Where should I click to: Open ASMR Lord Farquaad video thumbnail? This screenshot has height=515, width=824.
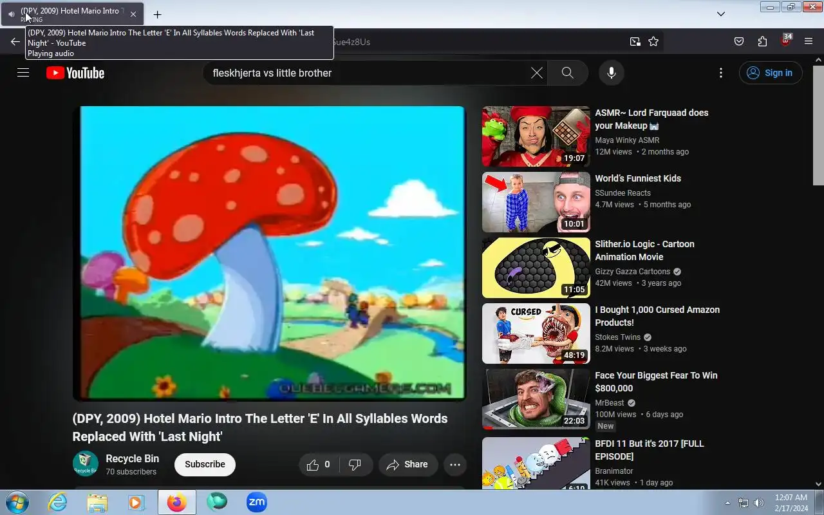(536, 136)
